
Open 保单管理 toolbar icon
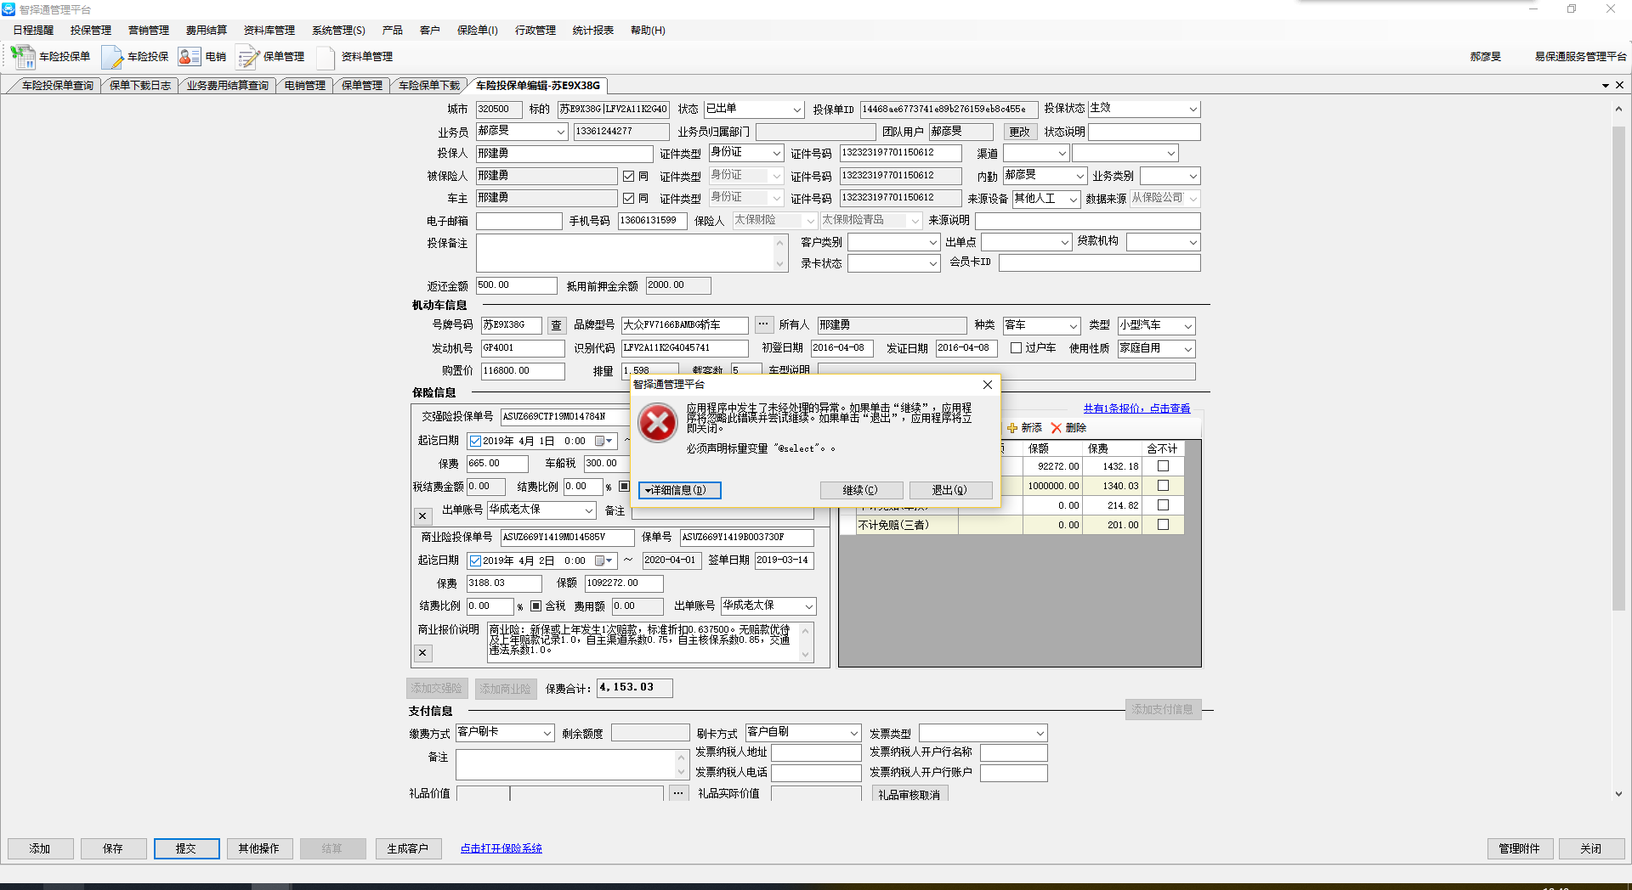tap(247, 57)
